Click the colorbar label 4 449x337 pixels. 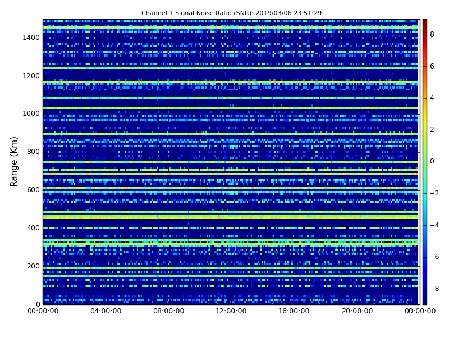pyautogui.click(x=432, y=98)
